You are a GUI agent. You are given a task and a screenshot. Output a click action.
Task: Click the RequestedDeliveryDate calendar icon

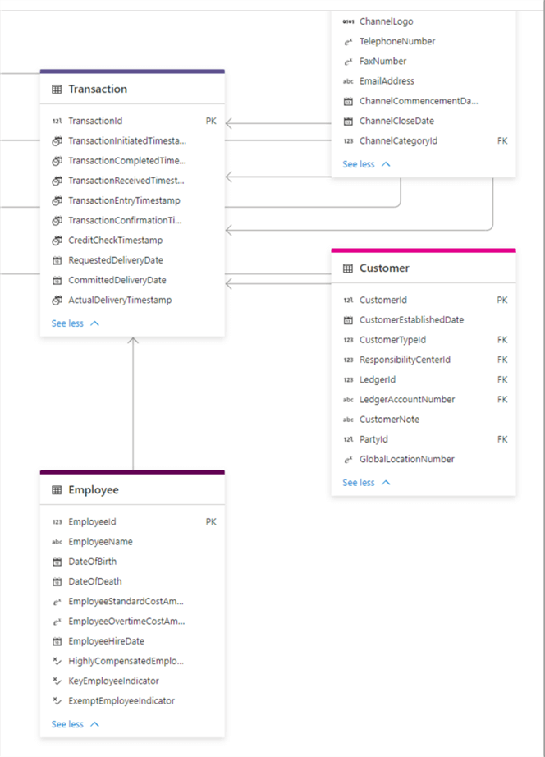(x=57, y=261)
